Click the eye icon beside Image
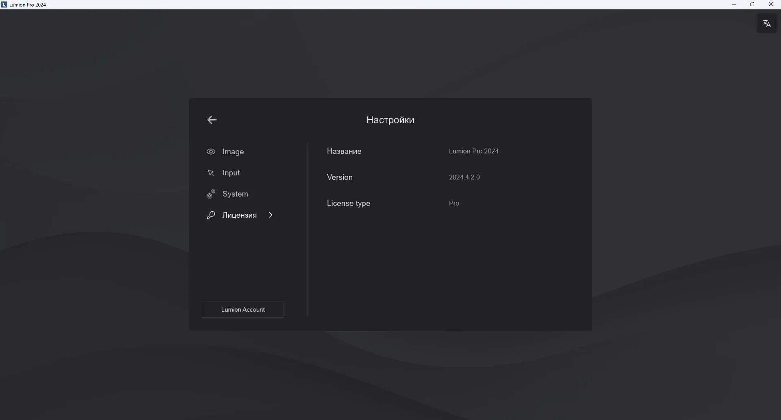Image resolution: width=781 pixels, height=420 pixels. [x=211, y=152]
